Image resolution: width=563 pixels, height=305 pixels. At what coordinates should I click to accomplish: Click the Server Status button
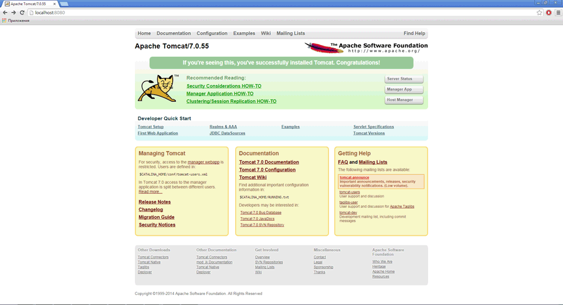pos(404,79)
